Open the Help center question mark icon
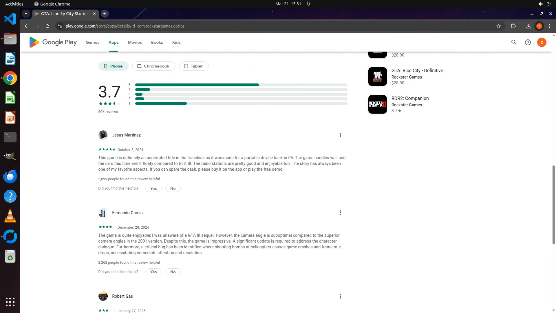556x313 pixels. pos(528,42)
